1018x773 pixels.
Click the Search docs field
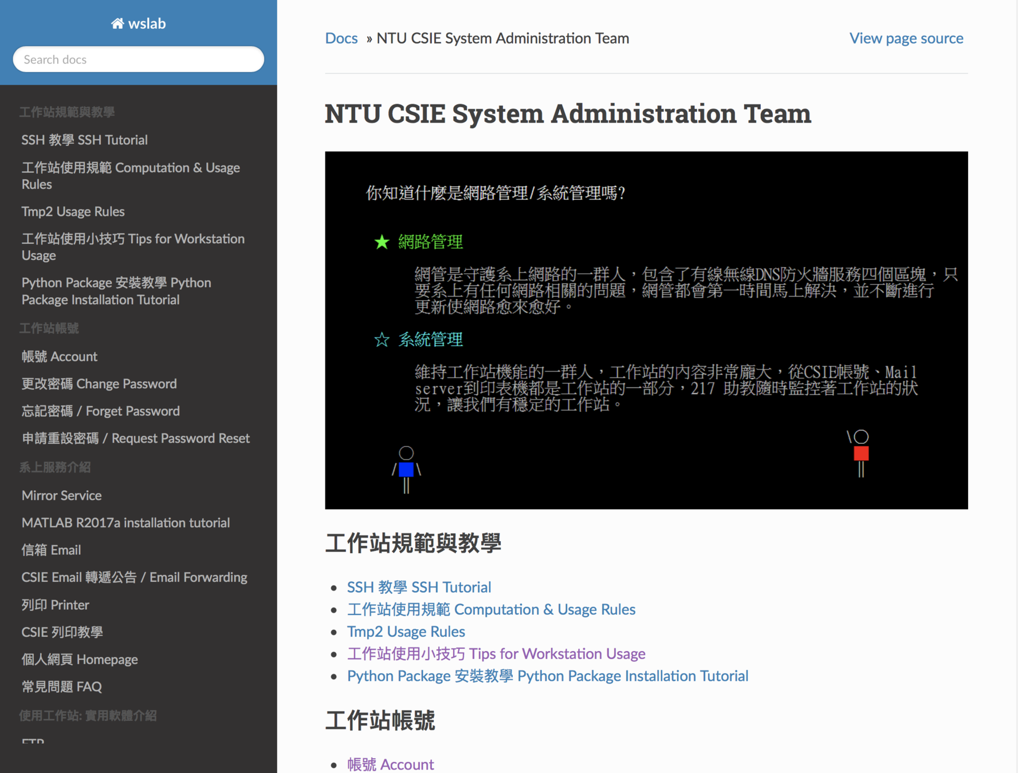coord(138,59)
